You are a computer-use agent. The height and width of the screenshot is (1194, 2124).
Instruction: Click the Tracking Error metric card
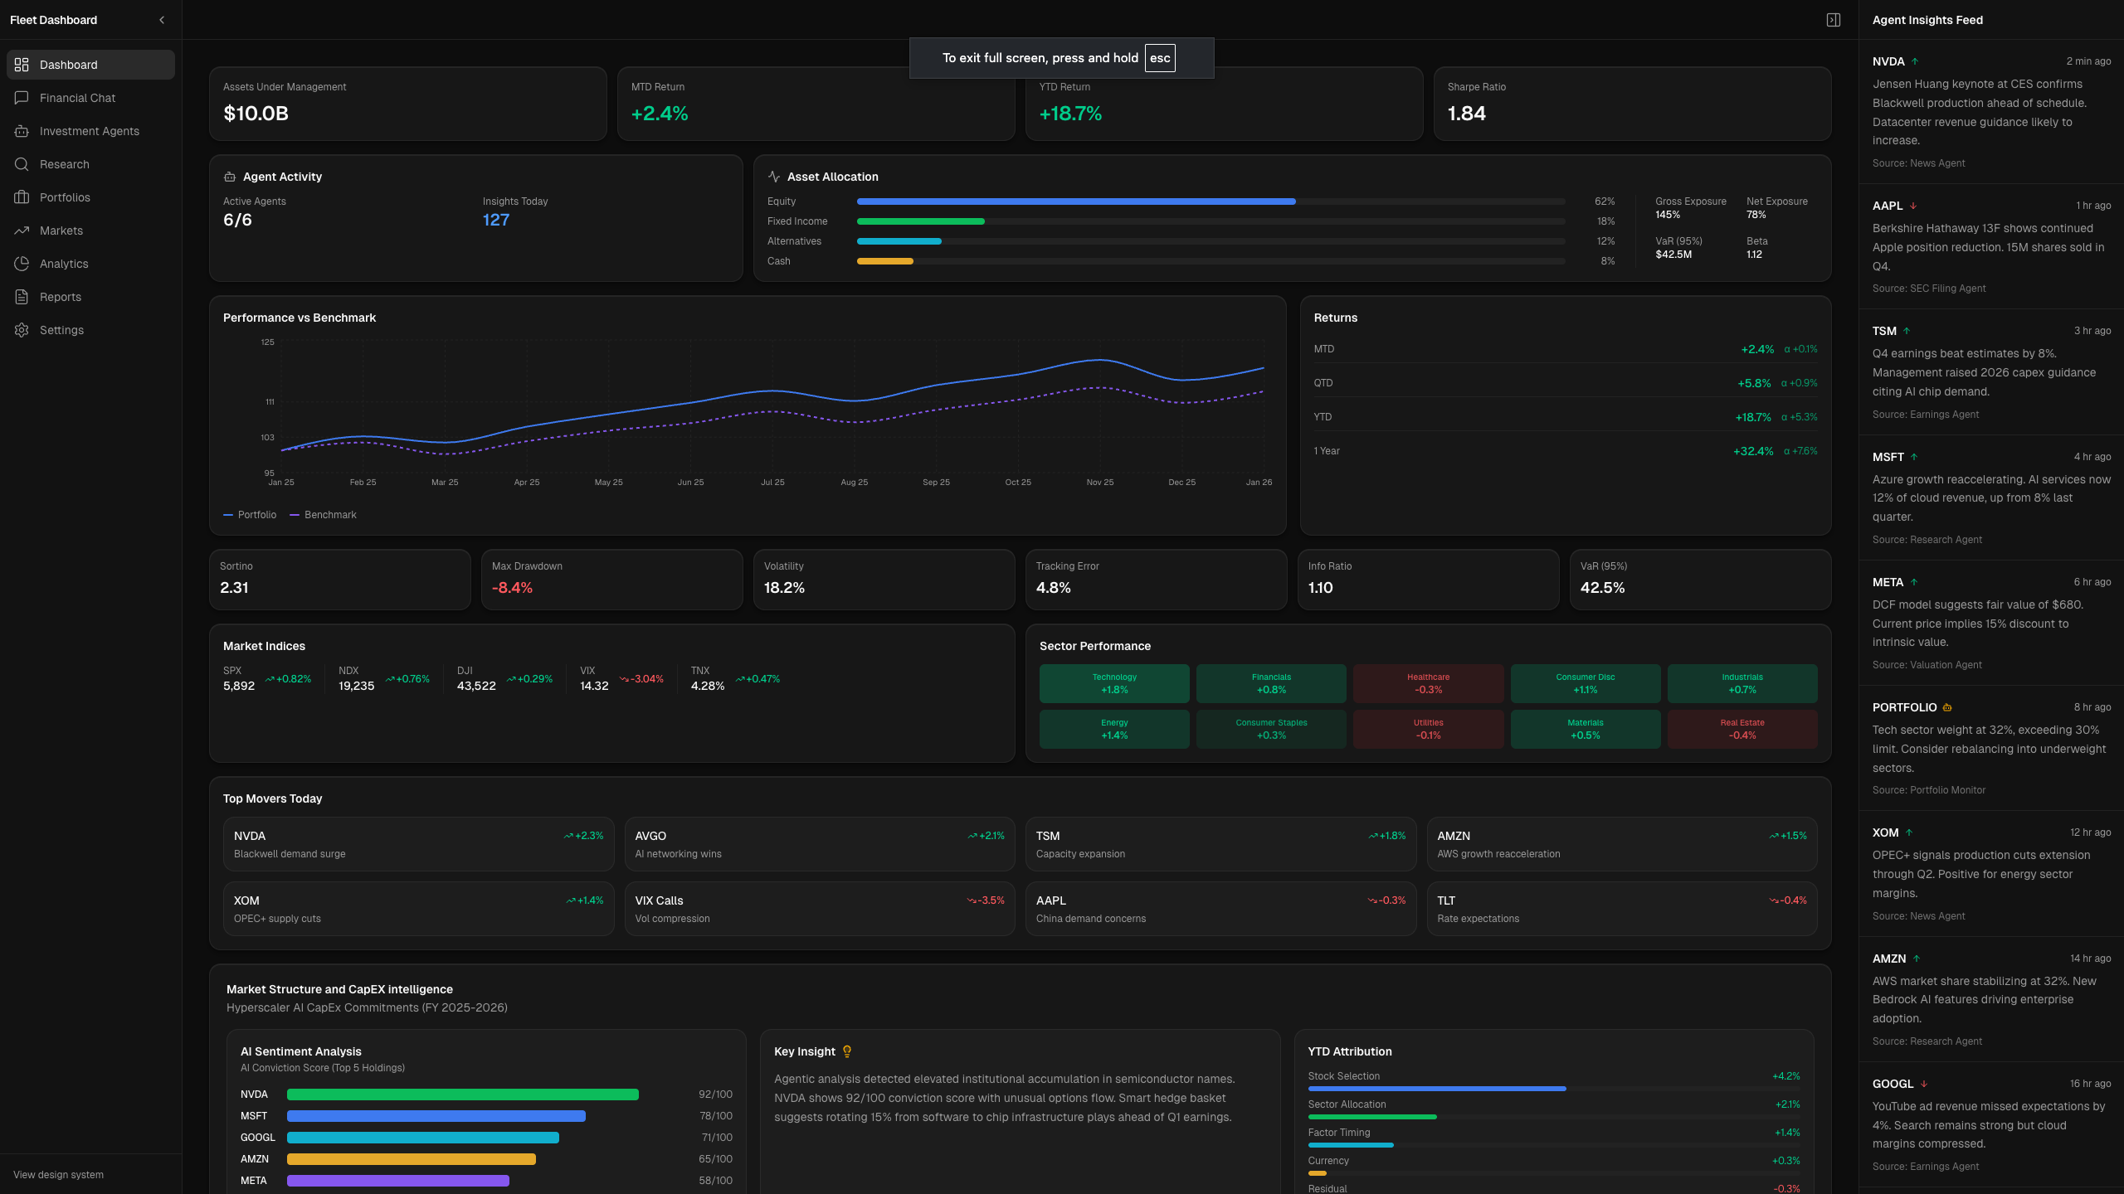pos(1157,580)
